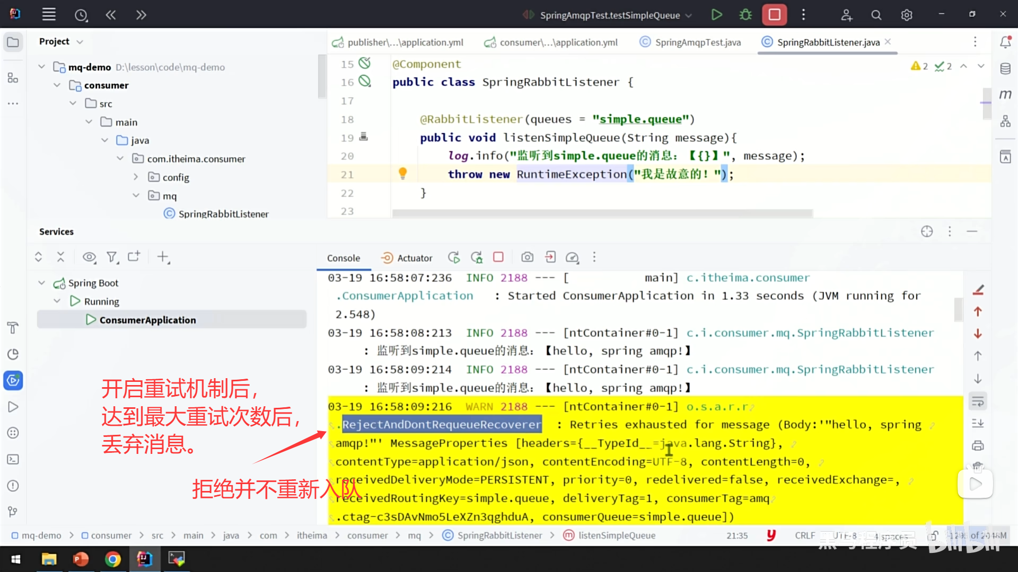Screen dimensions: 1018x572
Task: Toggle scroll to end of console
Action: click(978, 423)
